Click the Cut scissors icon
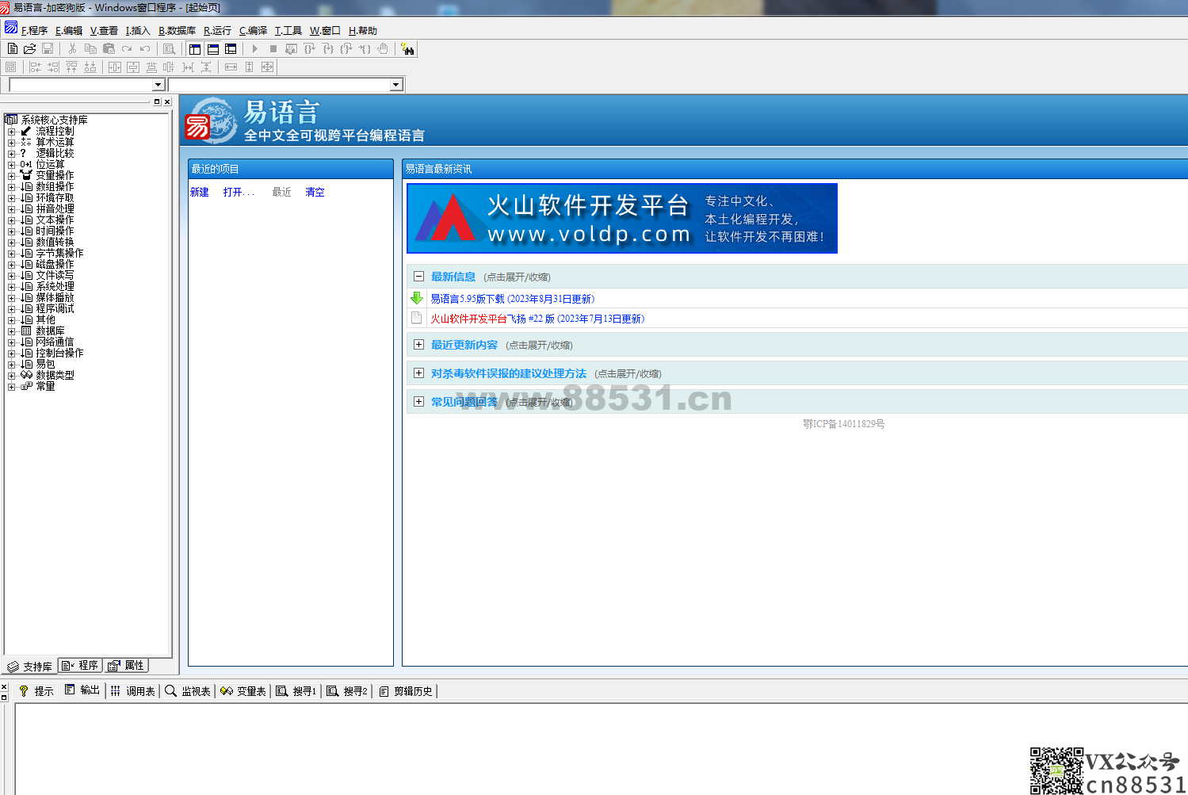Screen dimensions: 1188x795 click(72, 49)
